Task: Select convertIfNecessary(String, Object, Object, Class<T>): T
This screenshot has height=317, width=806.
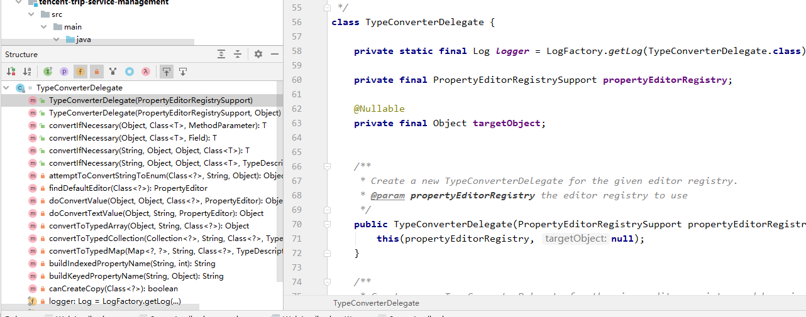Action: coord(141,151)
